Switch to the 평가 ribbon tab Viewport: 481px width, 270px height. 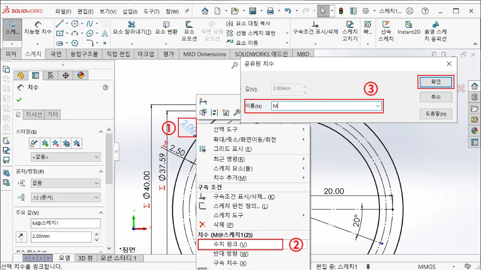(x=168, y=54)
